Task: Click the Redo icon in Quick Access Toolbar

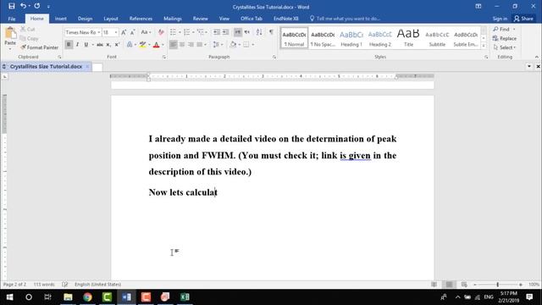Action: [37, 6]
